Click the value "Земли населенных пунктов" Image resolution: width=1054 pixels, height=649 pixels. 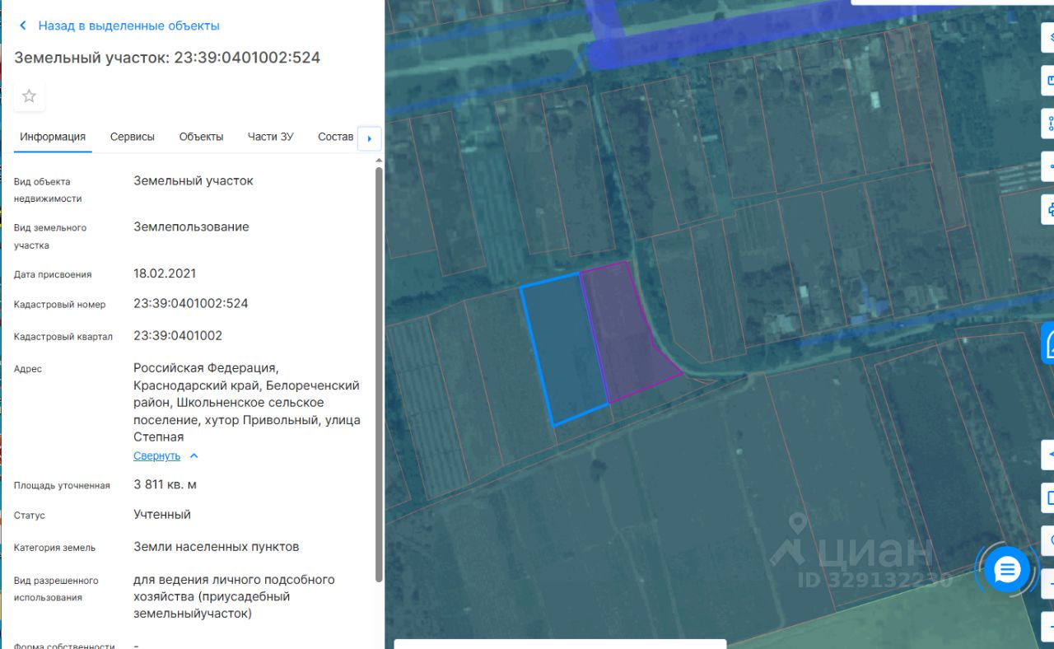coord(217,546)
